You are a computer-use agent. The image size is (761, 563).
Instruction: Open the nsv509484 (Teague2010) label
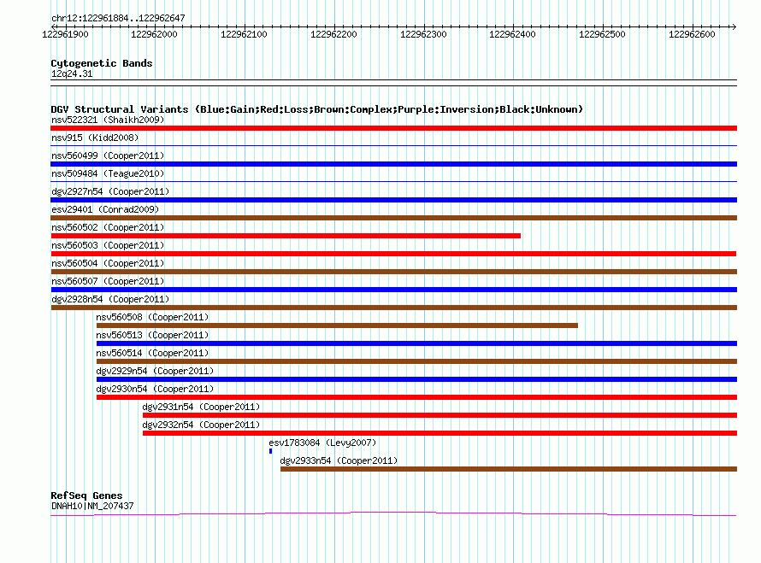(x=108, y=173)
